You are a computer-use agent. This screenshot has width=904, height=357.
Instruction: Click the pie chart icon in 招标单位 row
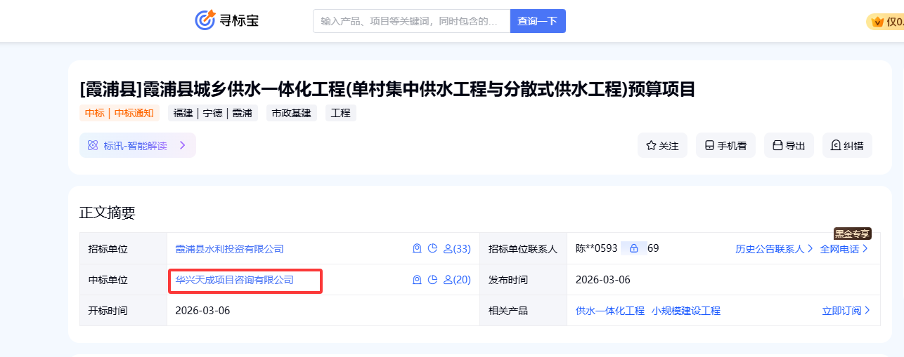point(433,248)
